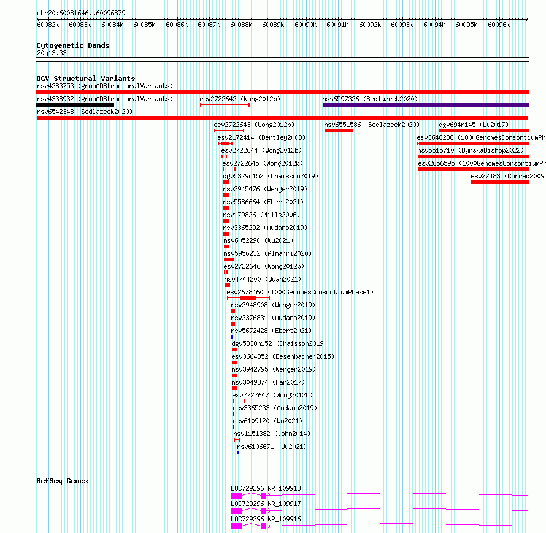Screen dimensions: 546x533
Task: Open dgv694n145 (Lu2017) variant
Action: pyautogui.click(x=474, y=125)
